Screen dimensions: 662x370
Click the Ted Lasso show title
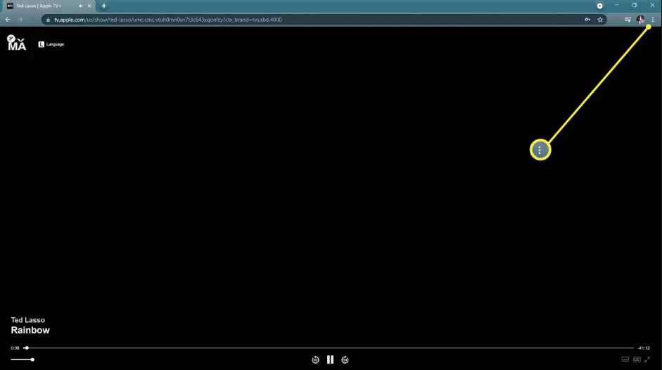28,320
